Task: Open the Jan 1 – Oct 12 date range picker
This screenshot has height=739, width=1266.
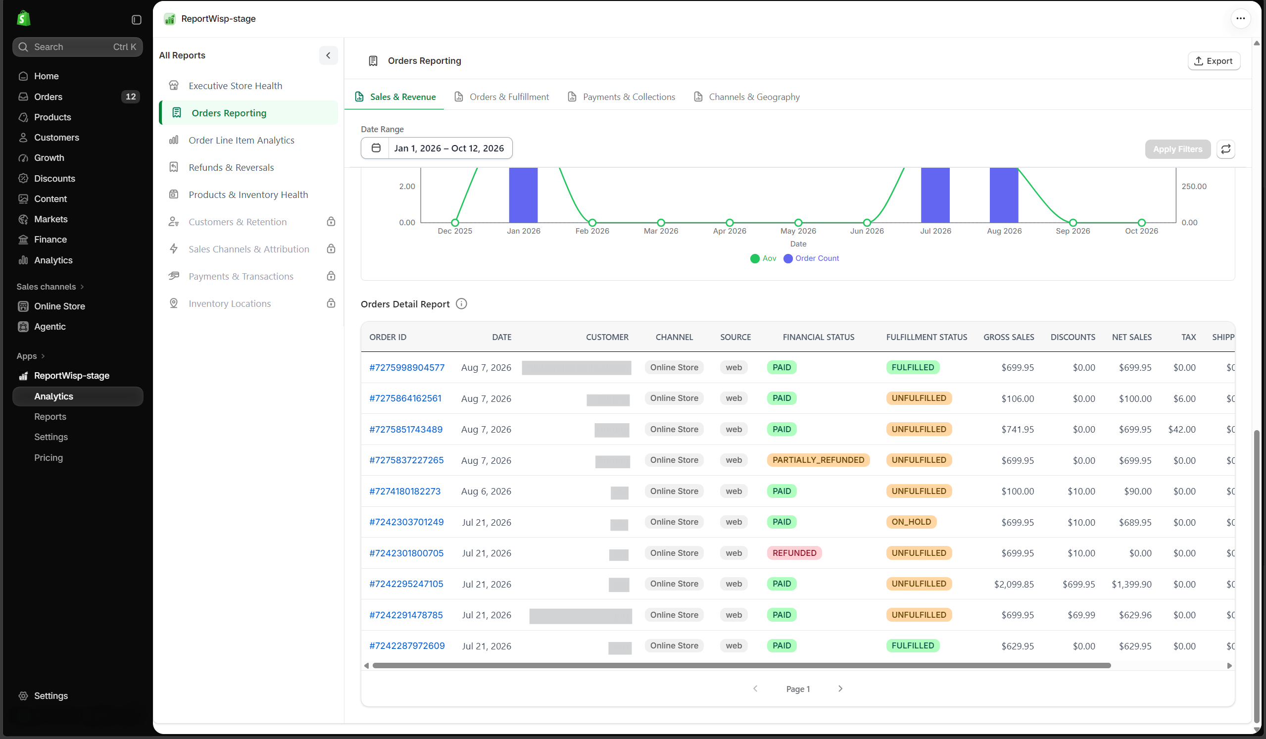Action: click(x=436, y=148)
